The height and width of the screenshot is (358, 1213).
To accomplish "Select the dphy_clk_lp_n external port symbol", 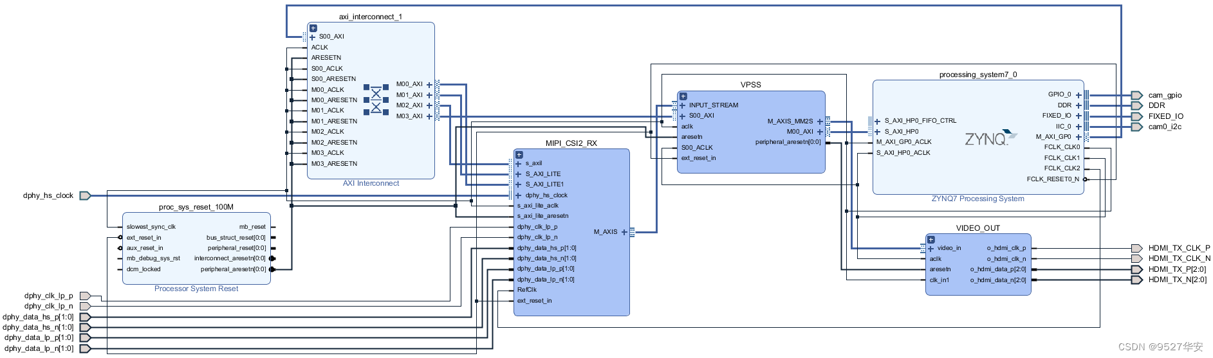I will click(85, 307).
